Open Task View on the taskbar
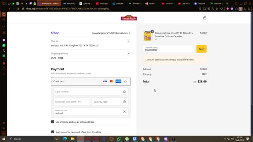Viewport: 253px width, 142px height. pos(57,139)
